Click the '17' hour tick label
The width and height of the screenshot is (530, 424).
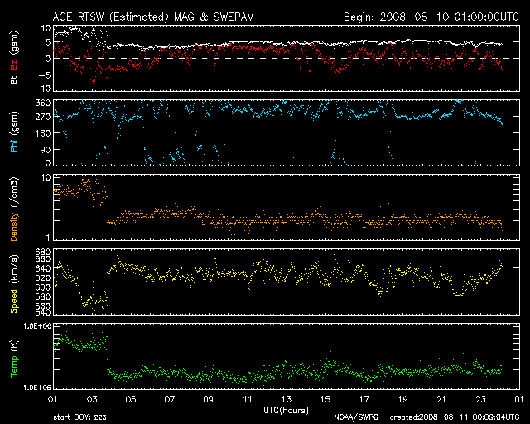click(364, 399)
